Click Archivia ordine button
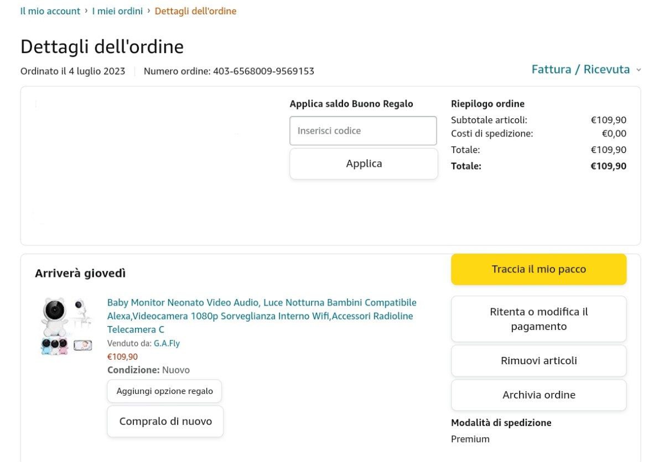 point(538,395)
